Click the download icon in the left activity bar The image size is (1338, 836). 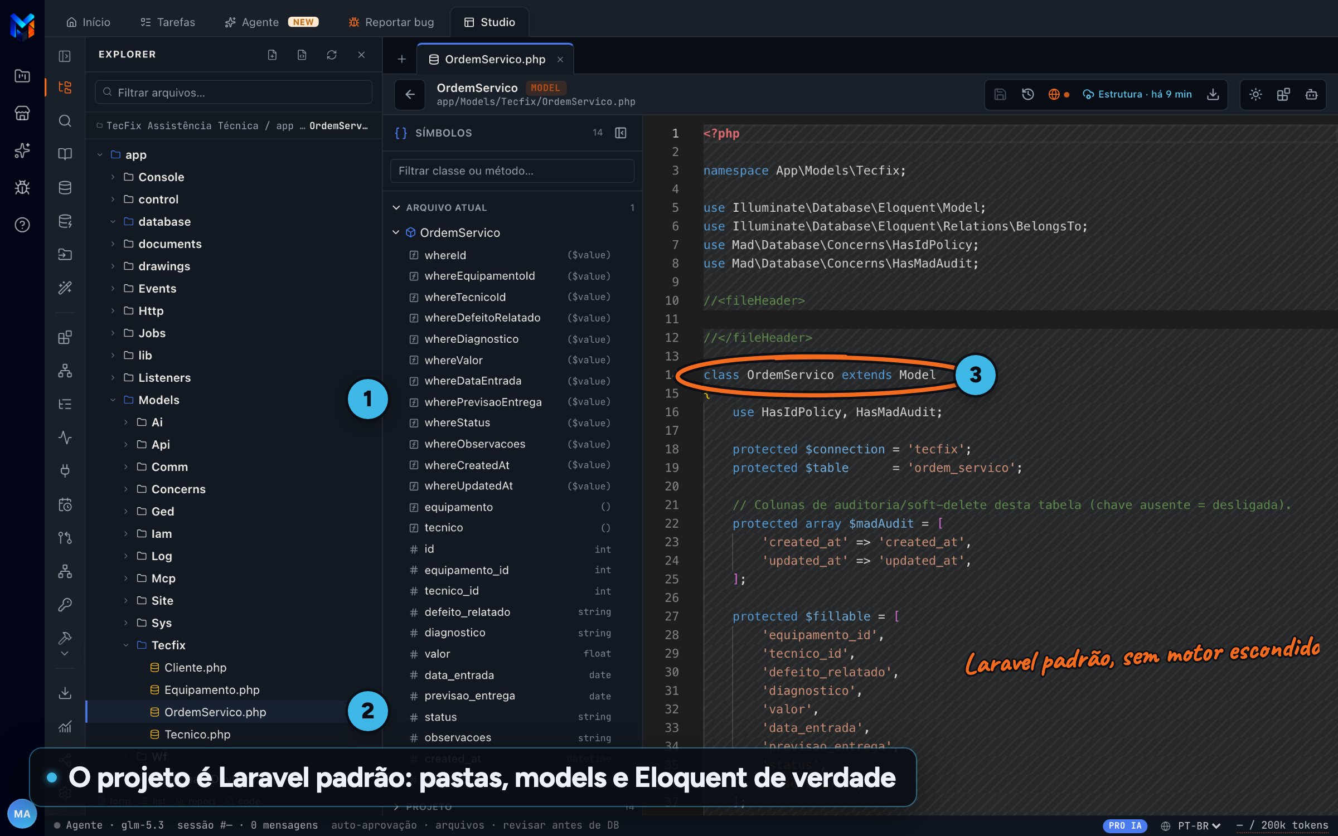[65, 693]
